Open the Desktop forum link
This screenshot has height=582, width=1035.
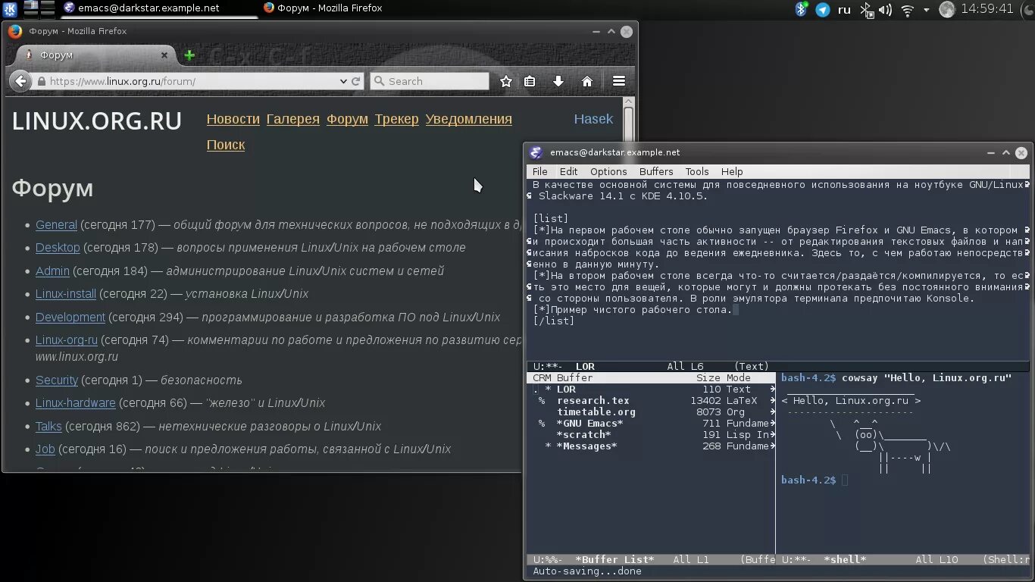coord(58,248)
